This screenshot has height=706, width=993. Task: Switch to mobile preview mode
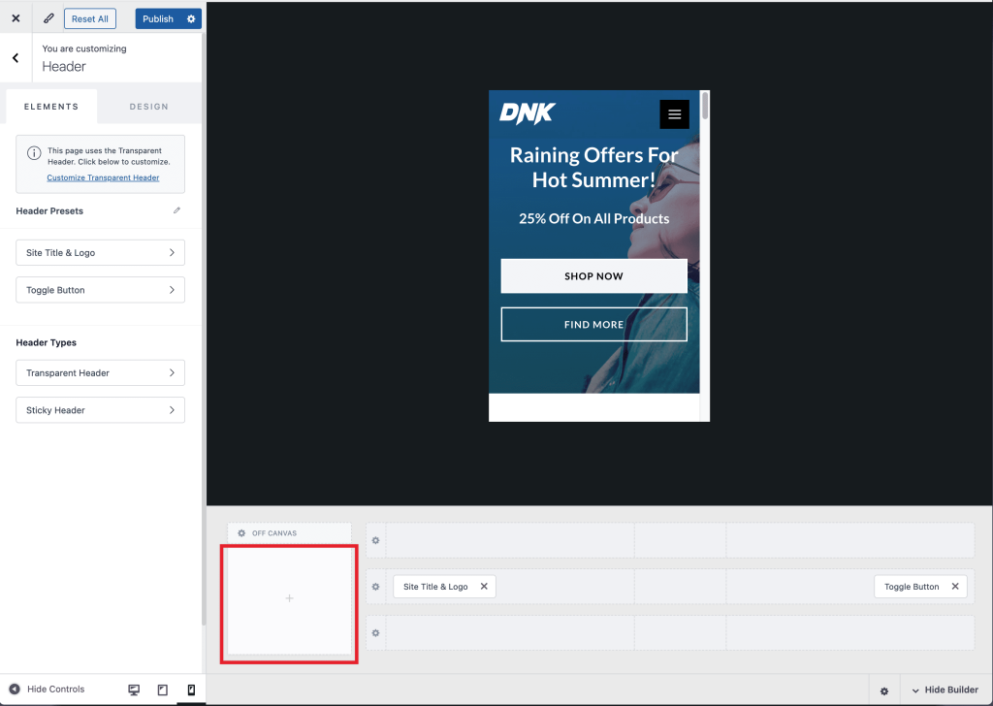pos(190,690)
